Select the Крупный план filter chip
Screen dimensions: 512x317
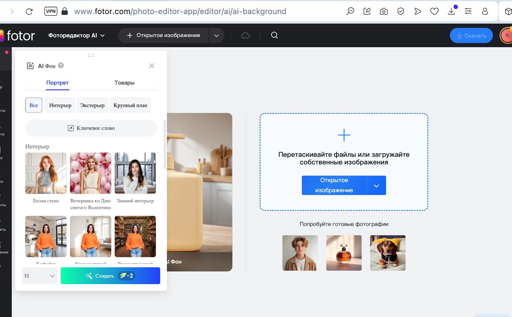coord(130,105)
